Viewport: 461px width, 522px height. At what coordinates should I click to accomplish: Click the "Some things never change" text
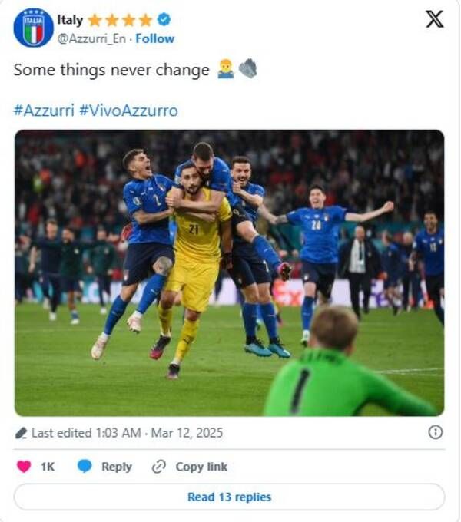pyautogui.click(x=111, y=70)
